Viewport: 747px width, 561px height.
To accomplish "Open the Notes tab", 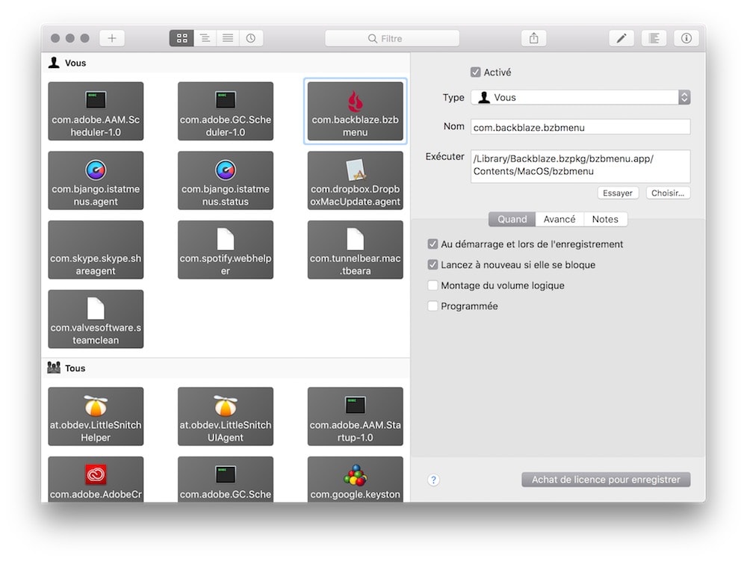I will click(x=605, y=219).
